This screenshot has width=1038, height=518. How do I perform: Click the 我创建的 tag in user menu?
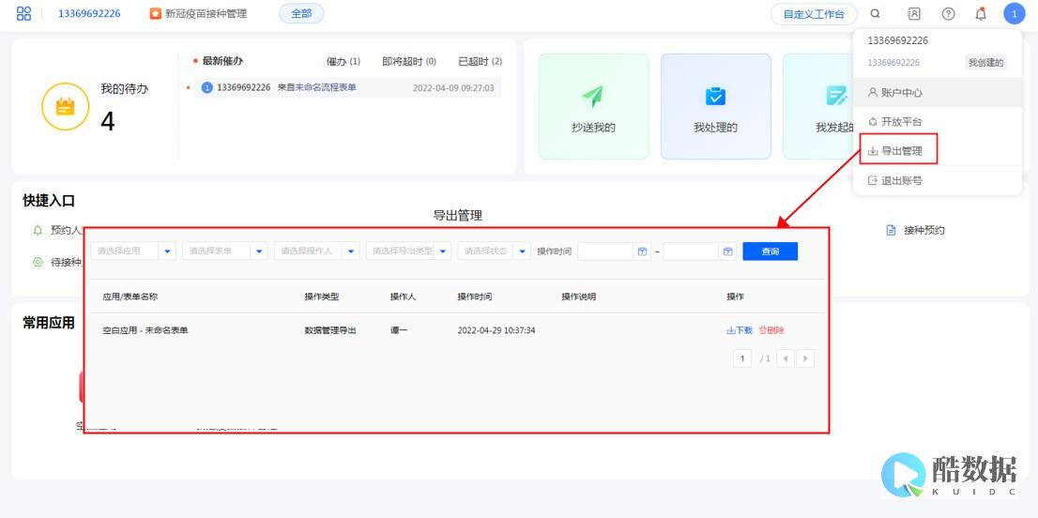click(985, 63)
